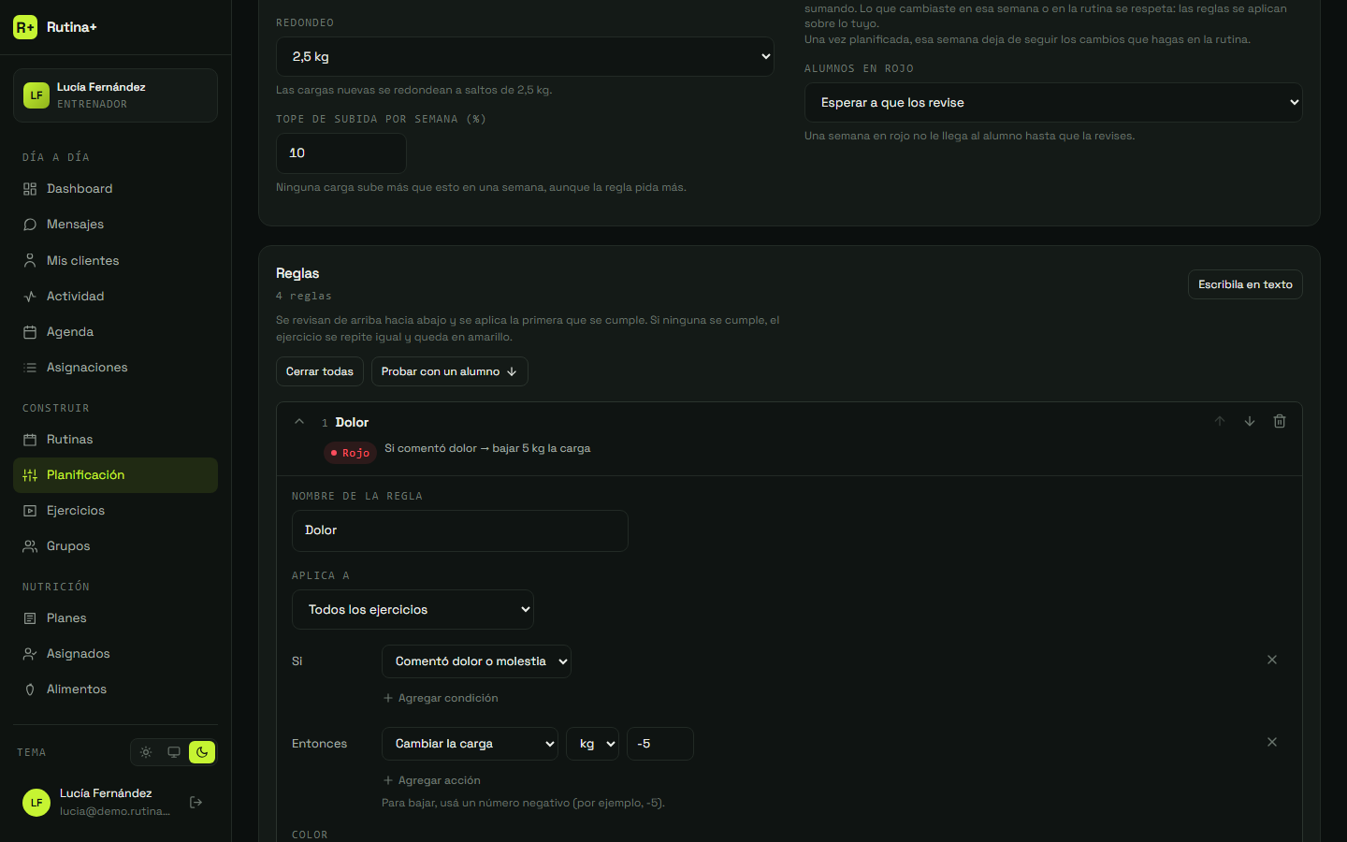This screenshot has height=842, width=1347.
Task: Delete the Dolor rule with trash icon
Action: coord(1280,421)
